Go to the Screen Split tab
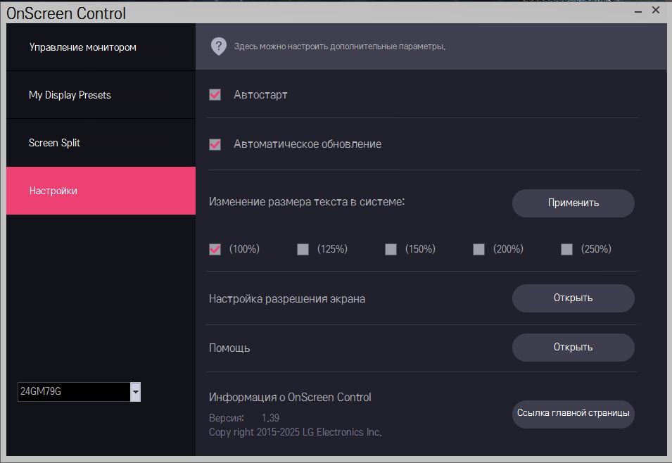 point(101,143)
